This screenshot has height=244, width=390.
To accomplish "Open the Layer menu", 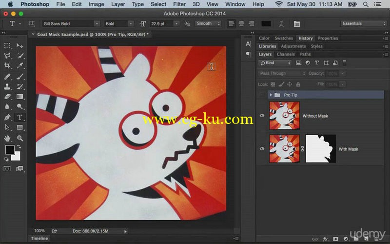I will (x=118, y=4).
